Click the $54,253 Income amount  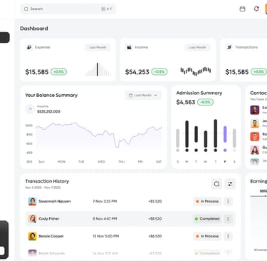[137, 72]
